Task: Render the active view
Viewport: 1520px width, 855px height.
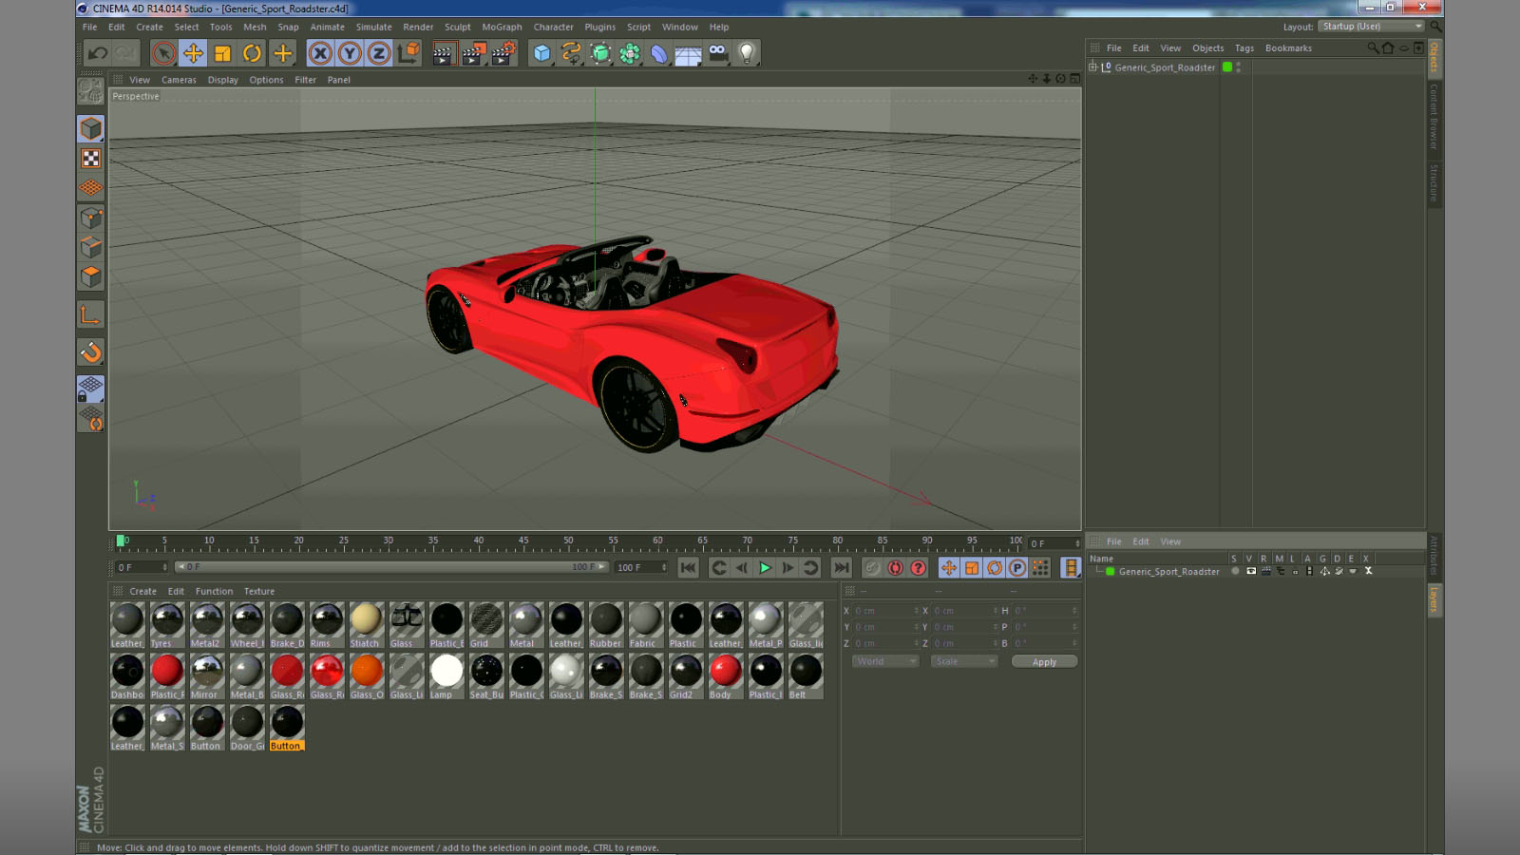Action: pos(444,53)
